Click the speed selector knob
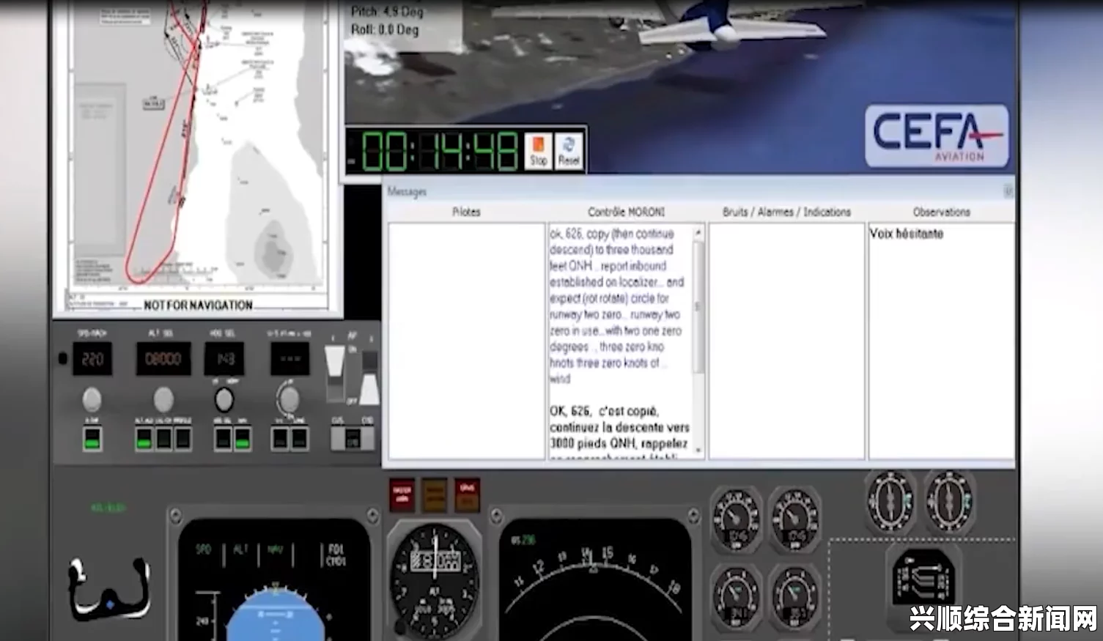1103x641 pixels. (92, 400)
